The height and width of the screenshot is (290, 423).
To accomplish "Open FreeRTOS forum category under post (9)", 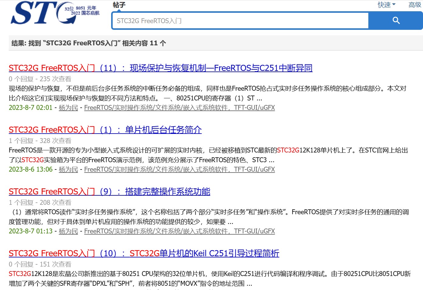I will tap(179, 231).
